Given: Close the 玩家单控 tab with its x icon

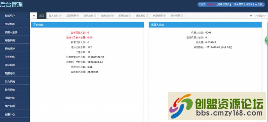Looking at the screenshot, I should [x=147, y=16].
